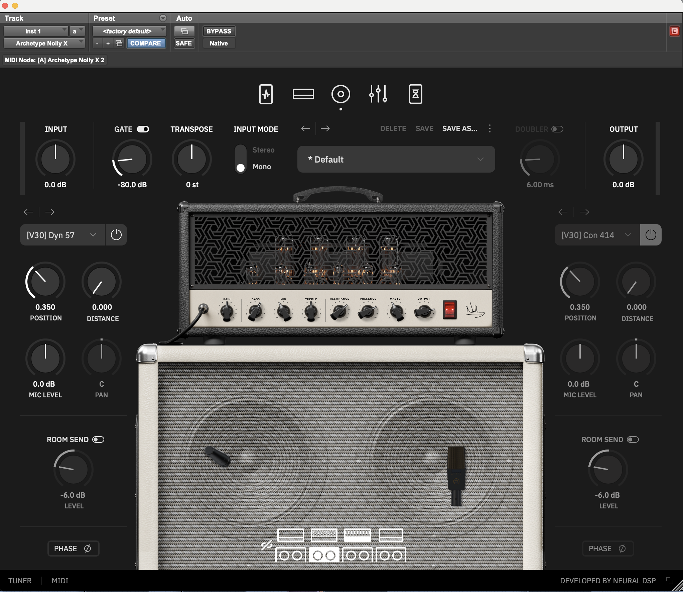Click the SAVE AS... button
Viewport: 683px width, 592px height.
(x=460, y=129)
